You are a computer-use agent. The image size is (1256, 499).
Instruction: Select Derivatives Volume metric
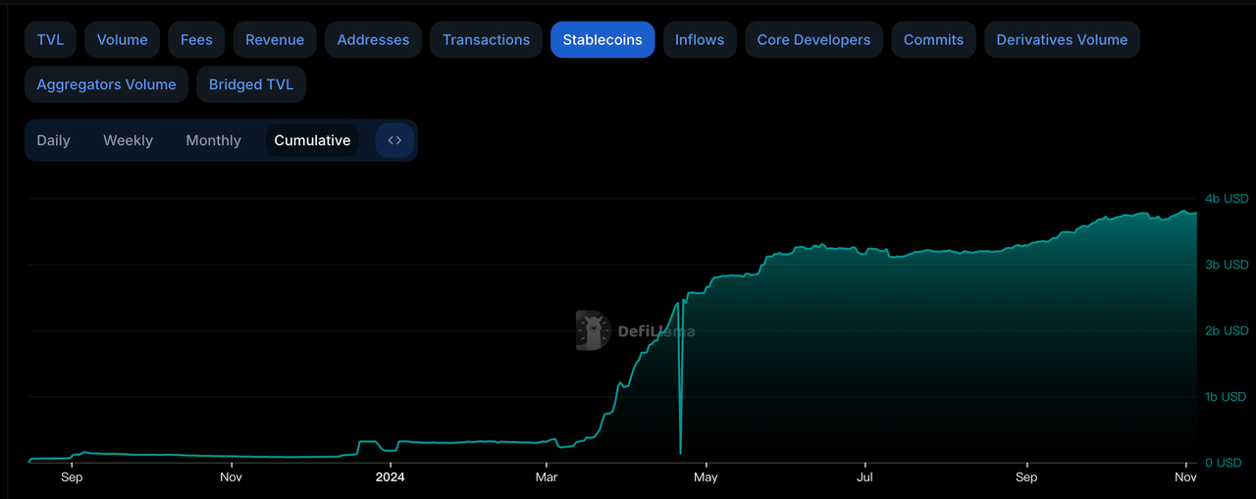(1062, 40)
